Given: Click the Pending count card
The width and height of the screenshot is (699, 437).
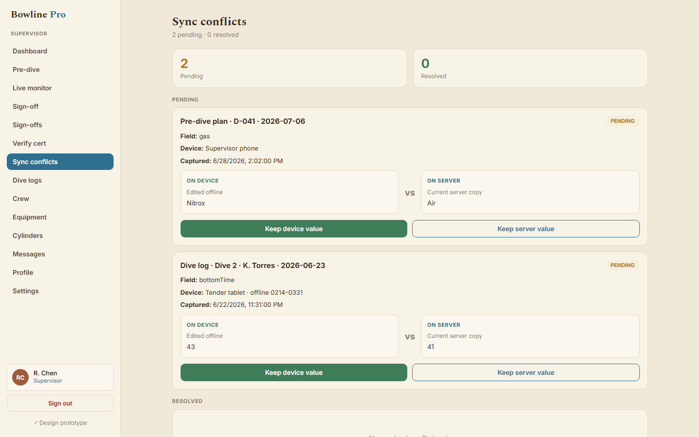Looking at the screenshot, I should coord(290,68).
